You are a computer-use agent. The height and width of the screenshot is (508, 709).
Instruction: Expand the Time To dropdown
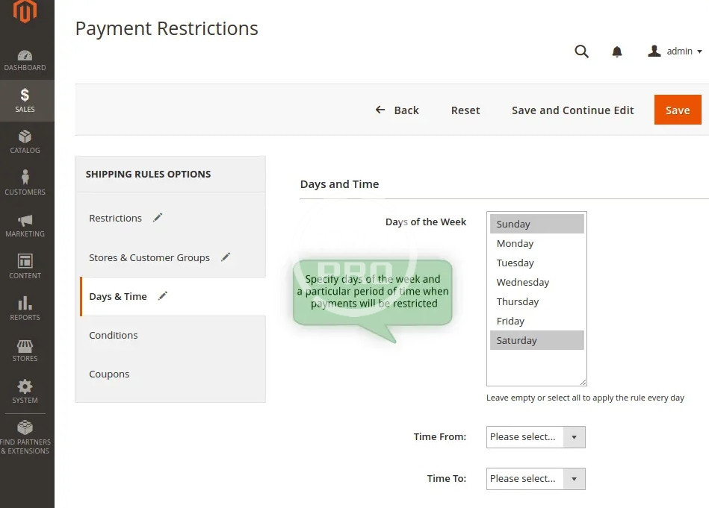coord(535,479)
